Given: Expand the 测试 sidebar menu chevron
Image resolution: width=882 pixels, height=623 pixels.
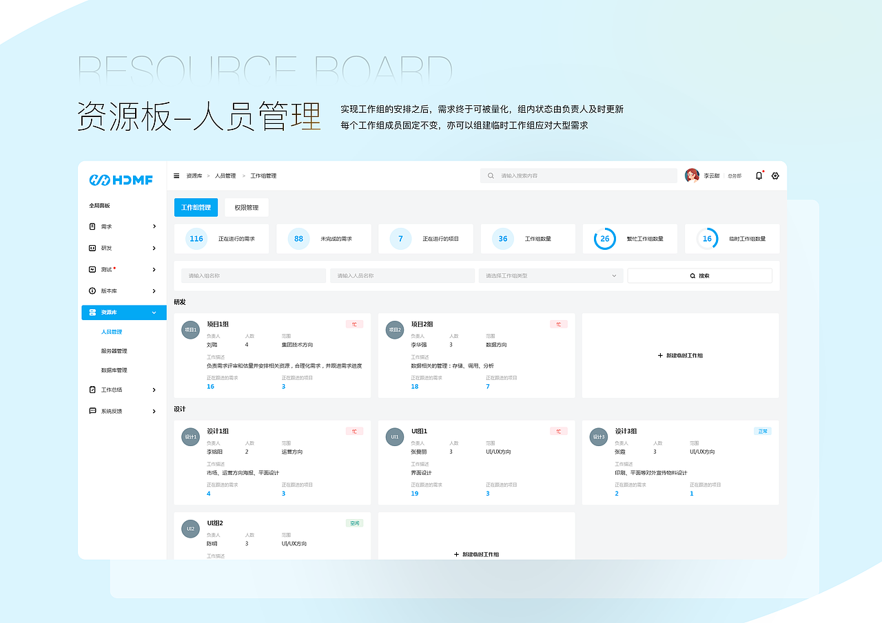Looking at the screenshot, I should (154, 269).
